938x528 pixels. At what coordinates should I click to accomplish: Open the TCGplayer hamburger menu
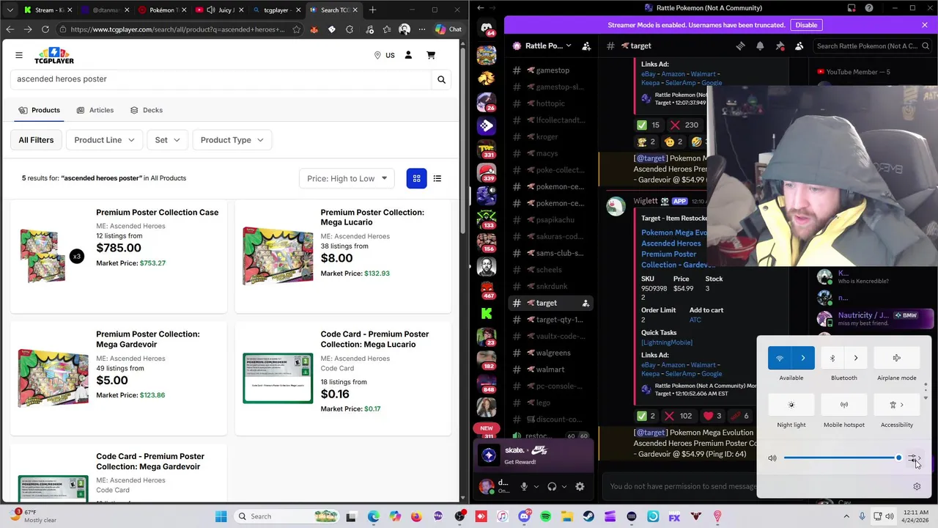(19, 55)
